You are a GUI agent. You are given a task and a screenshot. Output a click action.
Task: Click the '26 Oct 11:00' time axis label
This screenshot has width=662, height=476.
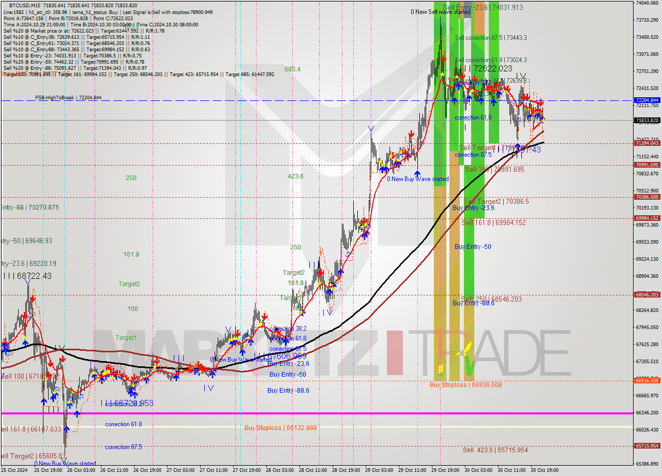114,471
